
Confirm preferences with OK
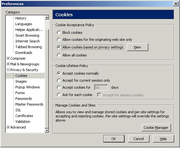(114, 139)
